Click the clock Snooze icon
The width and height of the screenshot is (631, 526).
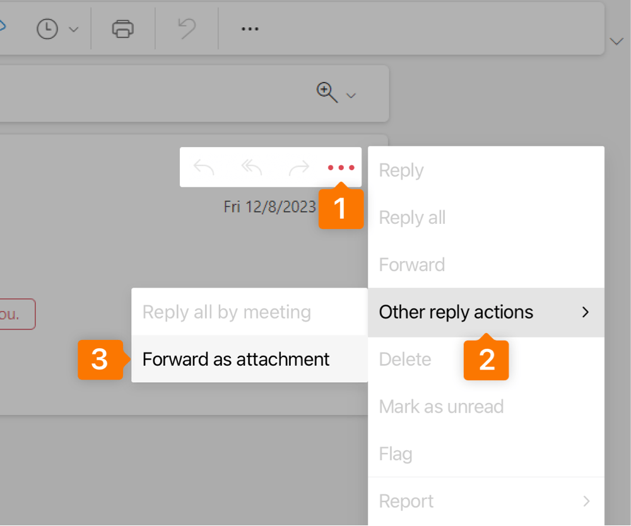(x=47, y=29)
